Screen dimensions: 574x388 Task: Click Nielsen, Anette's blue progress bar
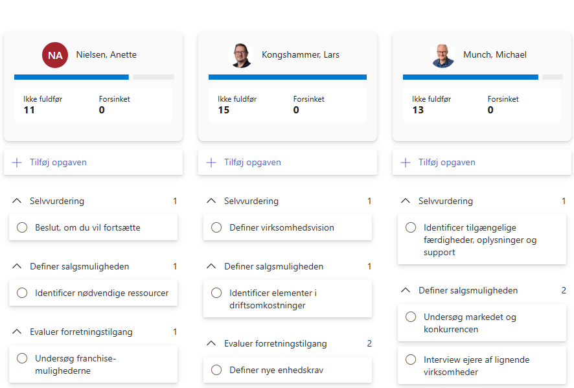click(71, 77)
